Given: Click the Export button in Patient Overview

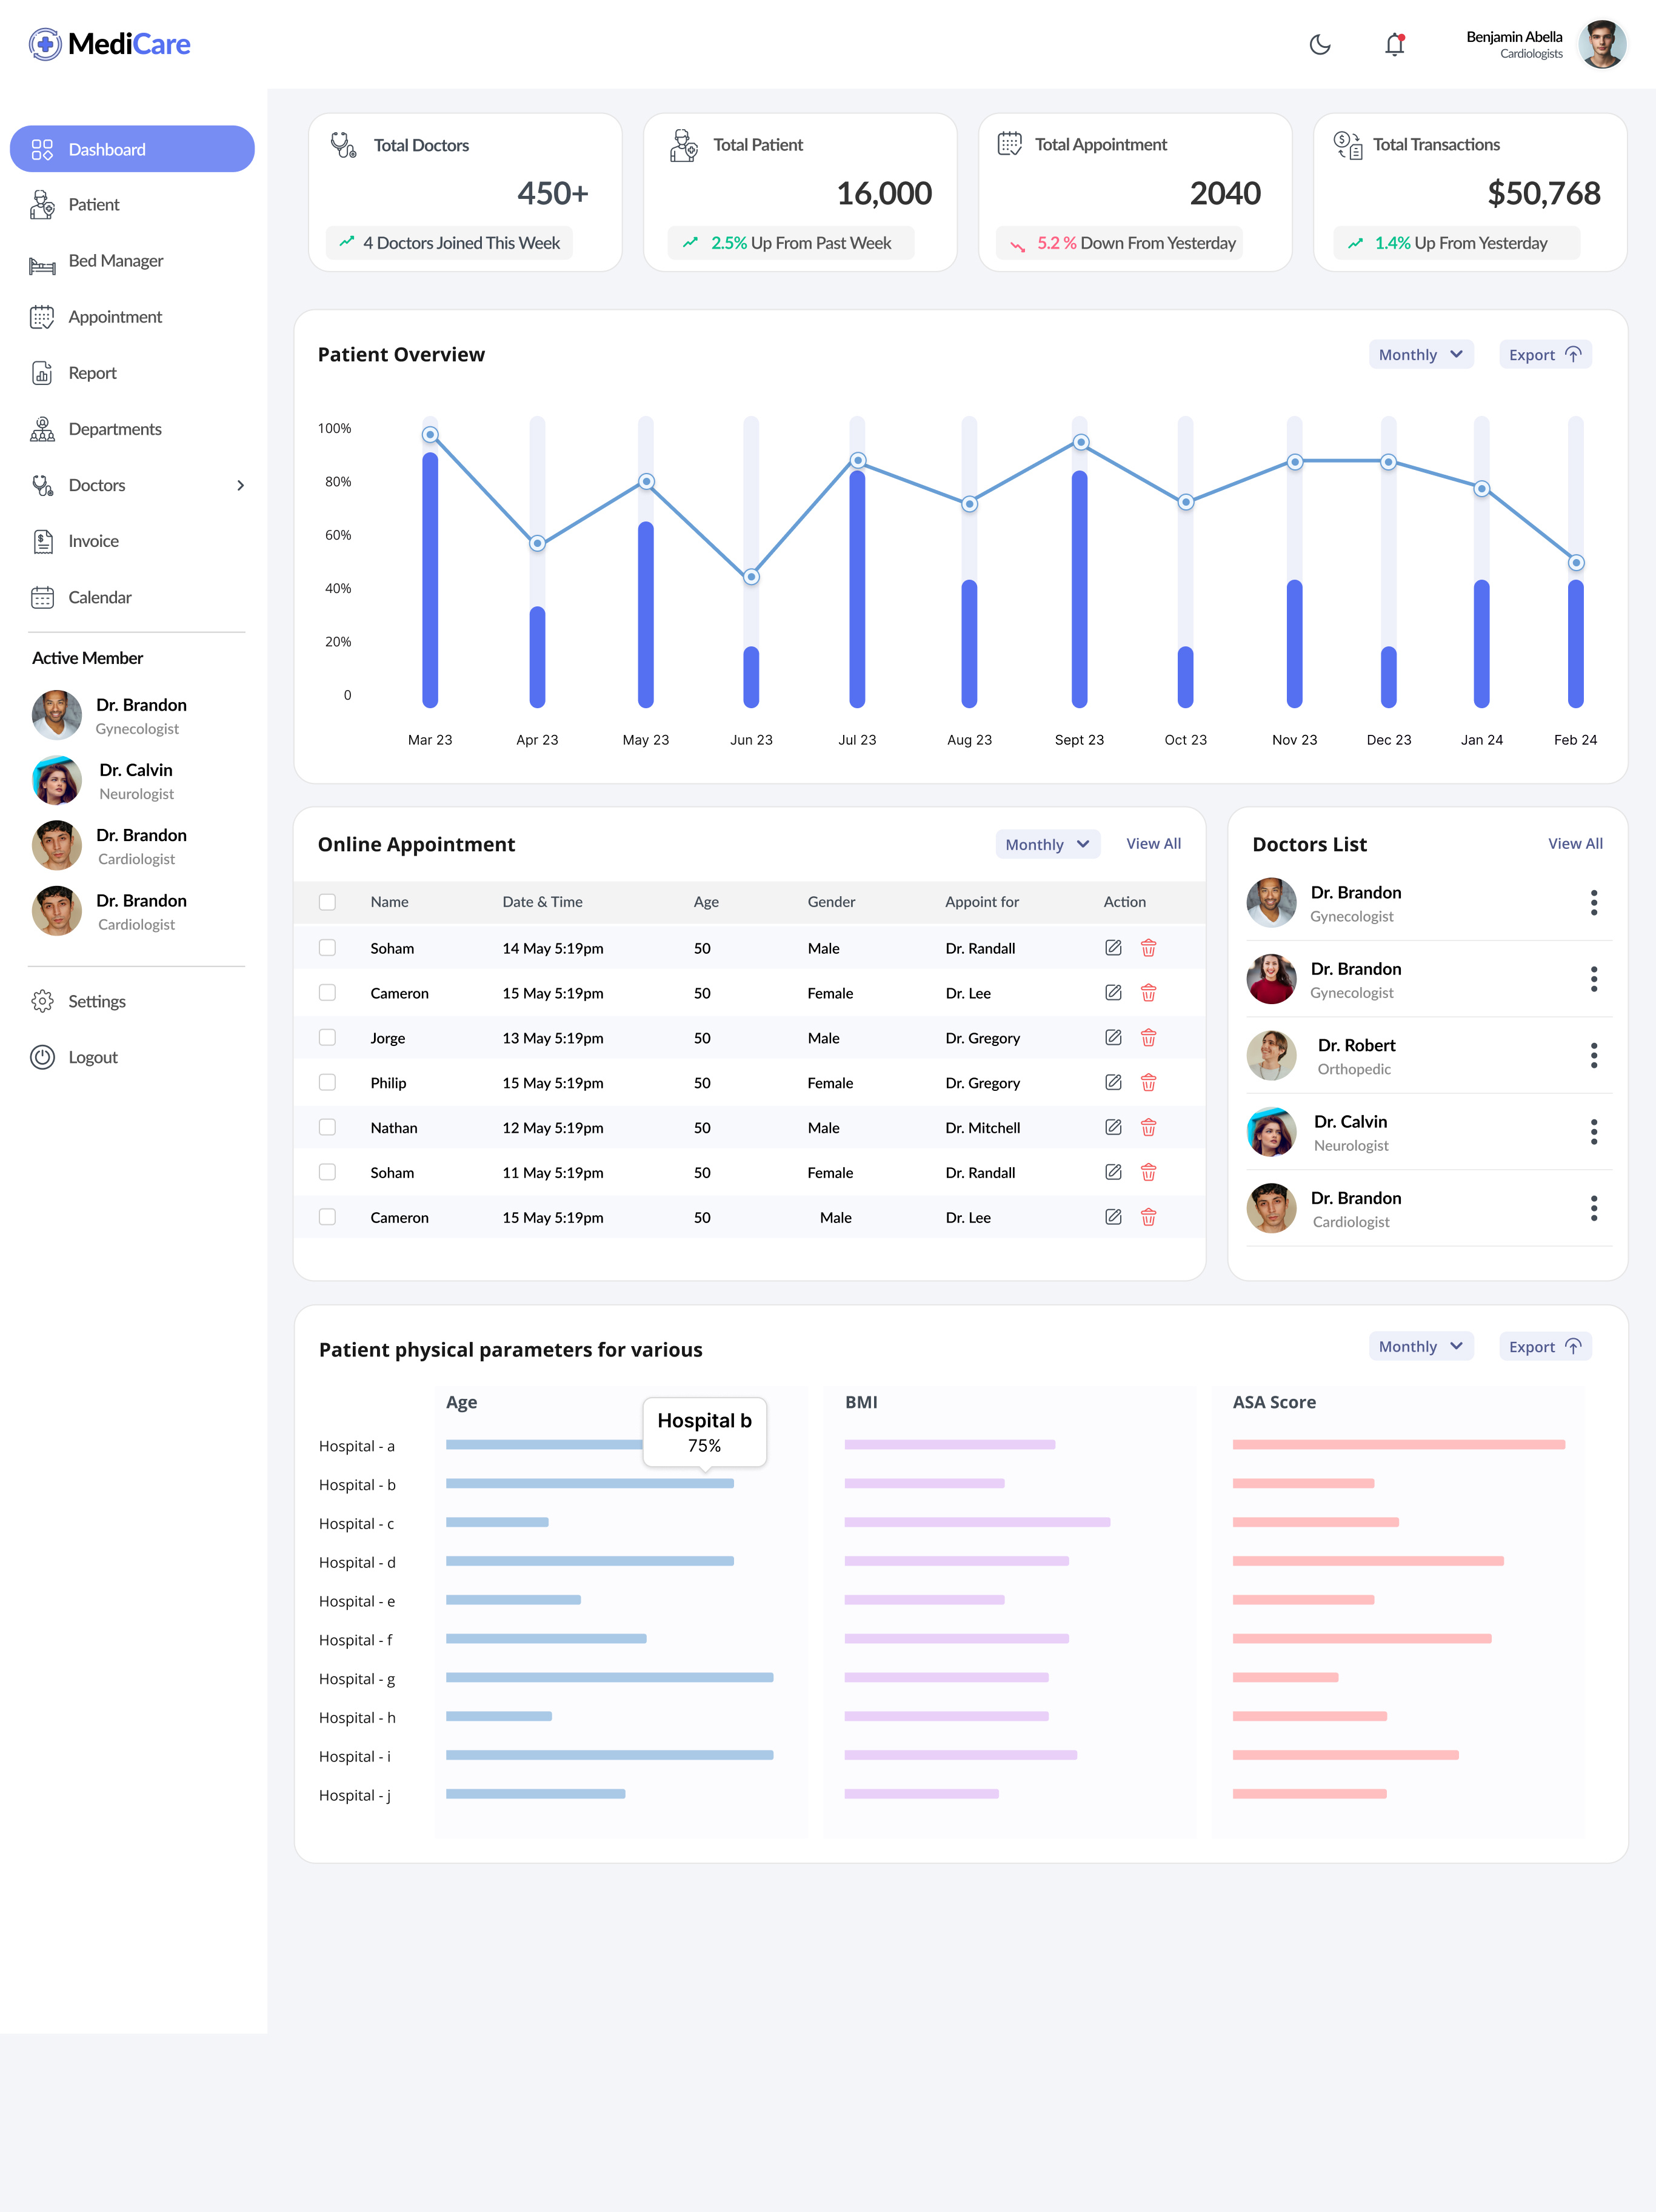Looking at the screenshot, I should [1544, 354].
